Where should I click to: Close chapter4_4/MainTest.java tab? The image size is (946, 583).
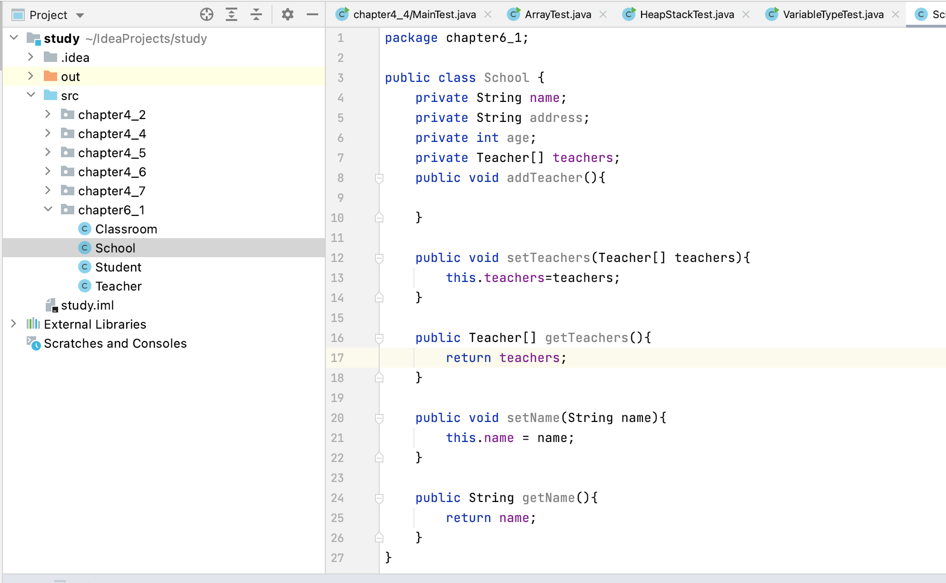click(488, 15)
